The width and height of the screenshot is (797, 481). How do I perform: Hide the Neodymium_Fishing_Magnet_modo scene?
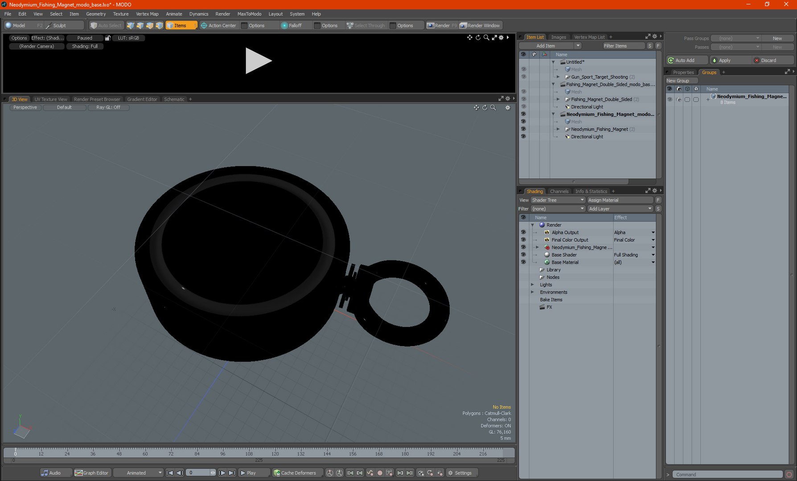(524, 114)
